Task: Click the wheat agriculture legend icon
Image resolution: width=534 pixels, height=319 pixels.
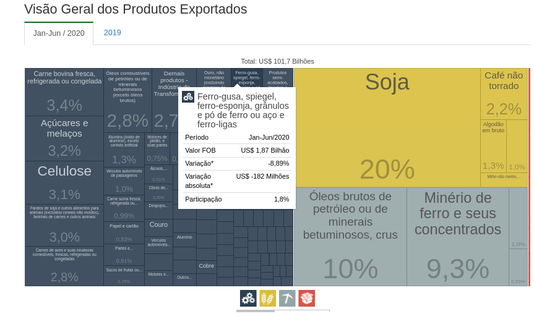Action: pyautogui.click(x=267, y=298)
